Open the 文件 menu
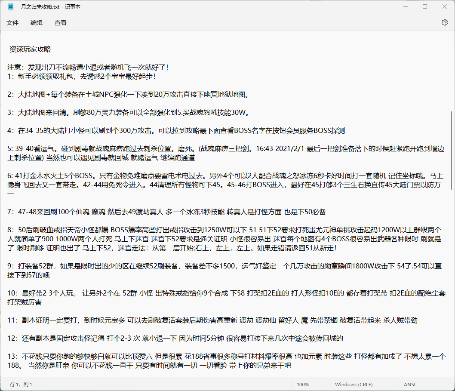This screenshot has height=391, width=455. coord(12,22)
